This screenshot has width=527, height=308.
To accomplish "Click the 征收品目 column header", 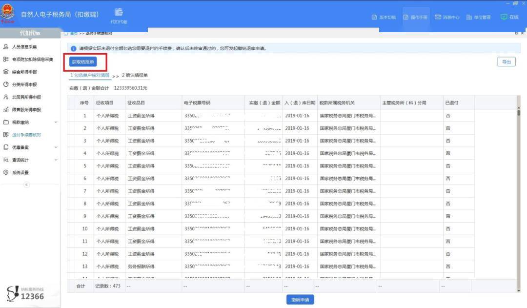I will pos(153,103).
